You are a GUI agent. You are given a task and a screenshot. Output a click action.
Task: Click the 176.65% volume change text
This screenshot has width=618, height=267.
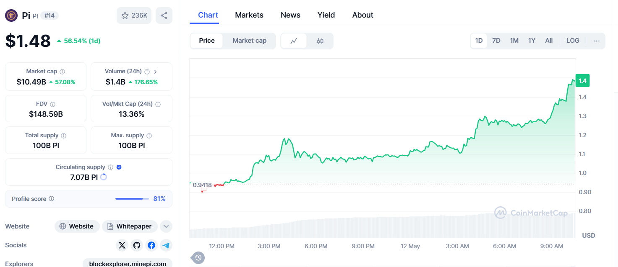tap(146, 82)
